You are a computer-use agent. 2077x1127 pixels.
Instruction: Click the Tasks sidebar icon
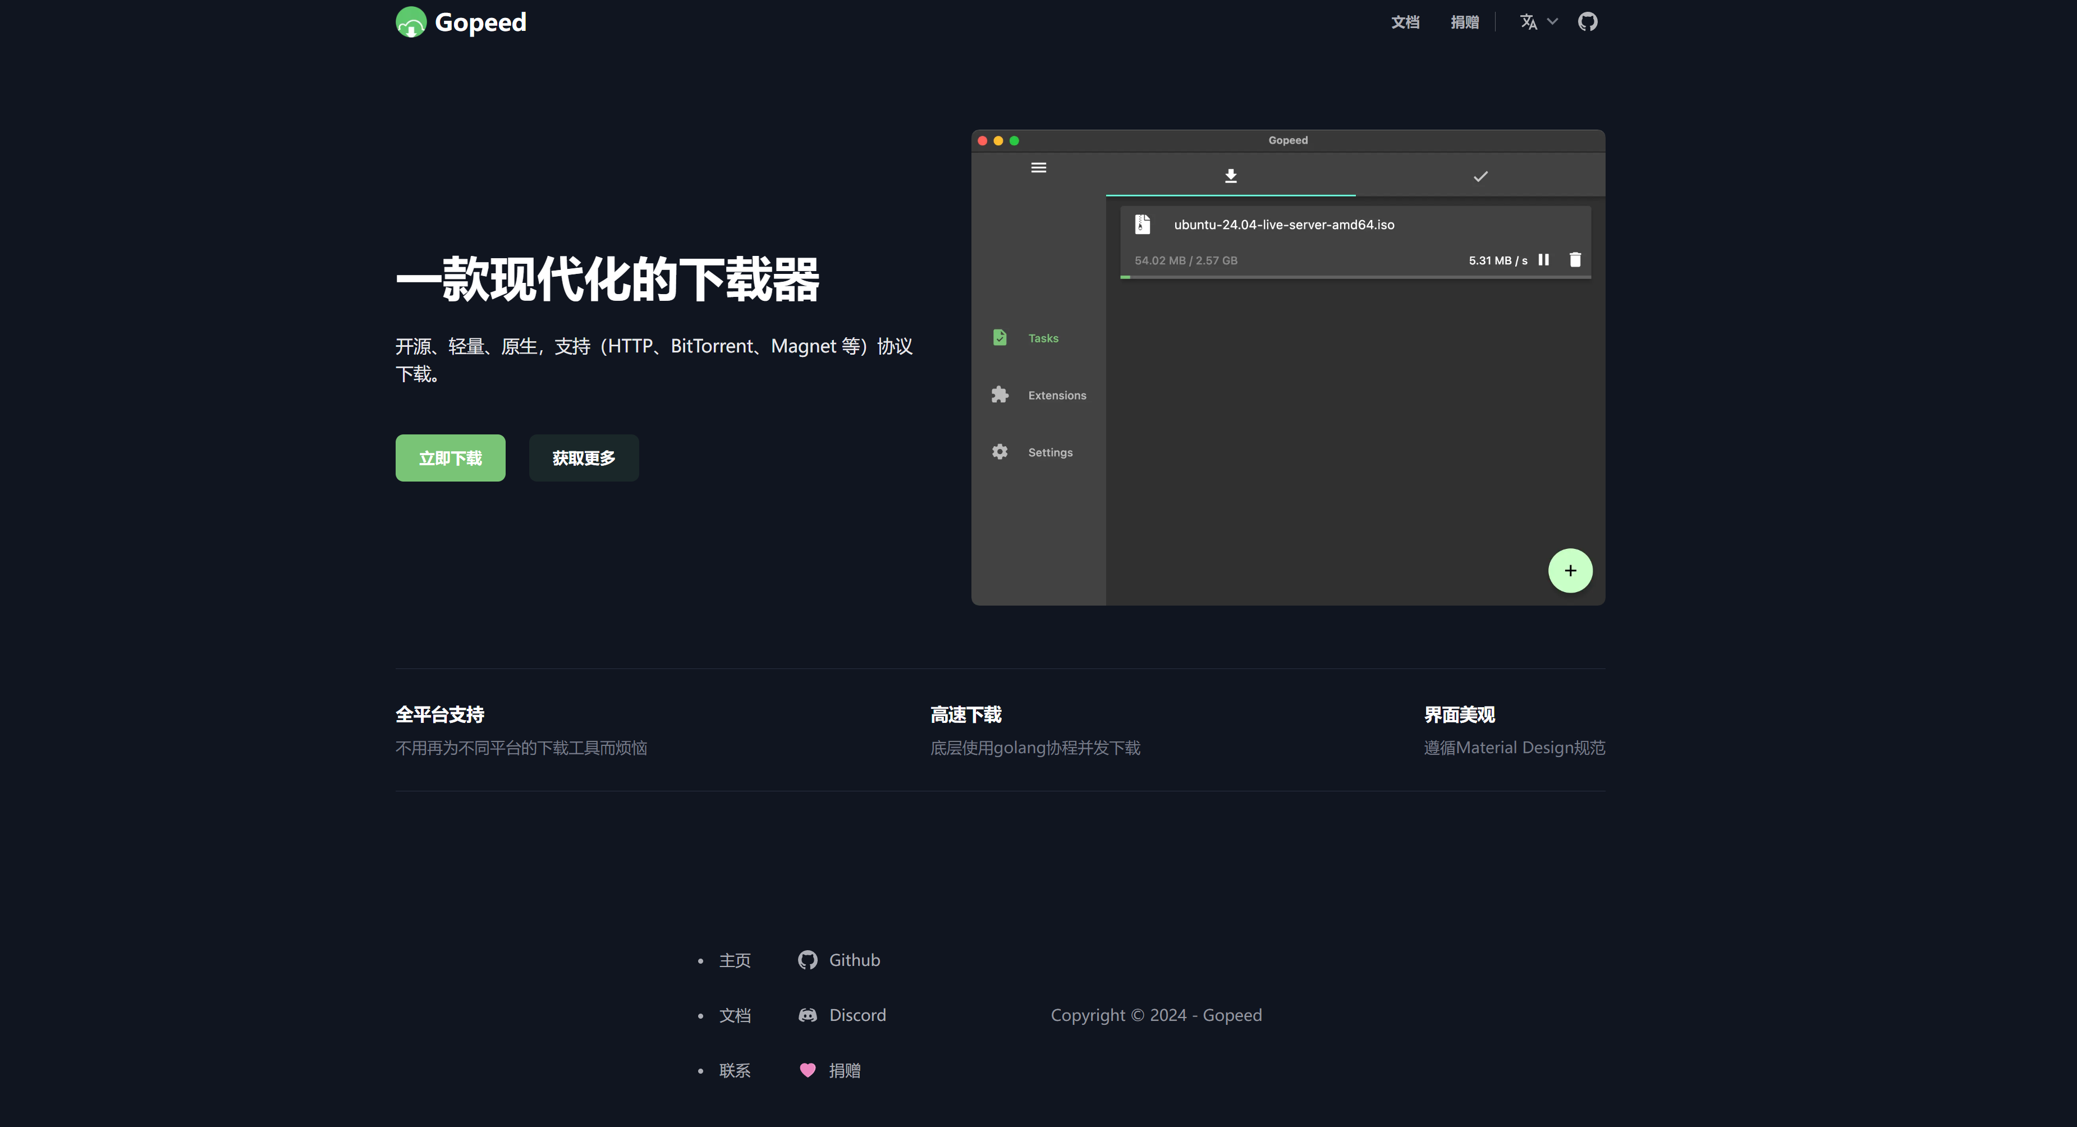tap(1000, 337)
